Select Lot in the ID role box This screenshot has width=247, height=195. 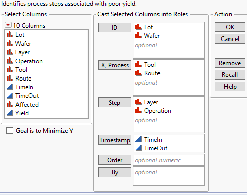pos(169,27)
